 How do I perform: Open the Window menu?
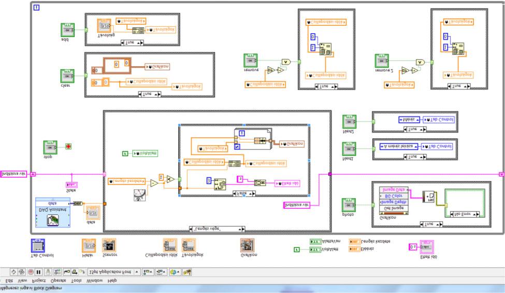[x=95, y=281]
